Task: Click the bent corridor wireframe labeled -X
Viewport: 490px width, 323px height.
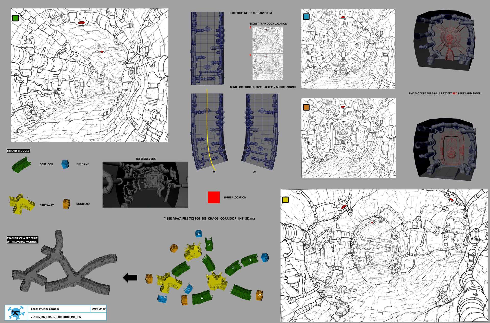Action: [260, 132]
